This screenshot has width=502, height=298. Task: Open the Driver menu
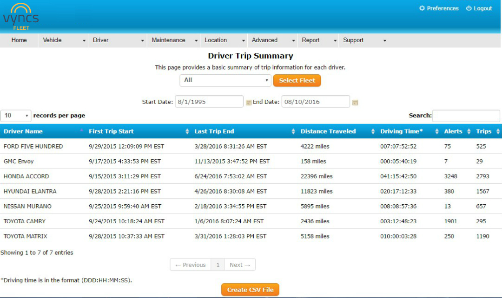(x=100, y=40)
